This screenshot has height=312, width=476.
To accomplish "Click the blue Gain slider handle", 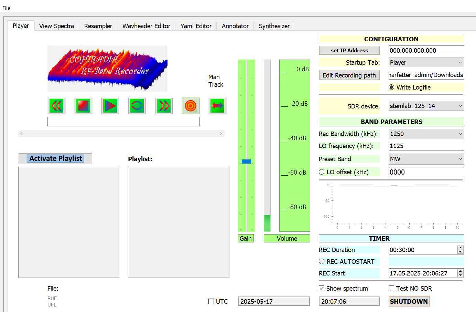I will (246, 162).
